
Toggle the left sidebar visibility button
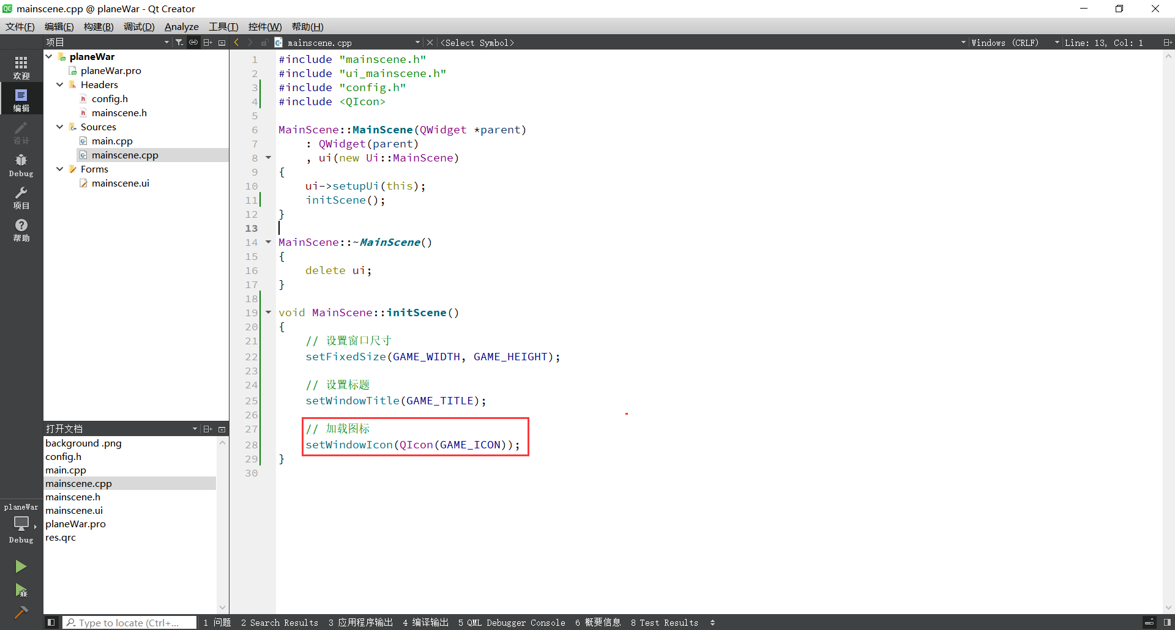click(x=51, y=623)
